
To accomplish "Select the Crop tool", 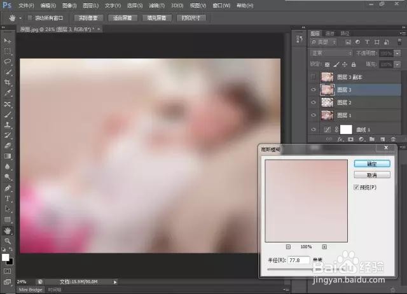I will [x=8, y=82].
